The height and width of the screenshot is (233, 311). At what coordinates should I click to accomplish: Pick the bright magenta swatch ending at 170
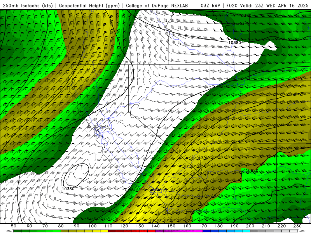[x=199, y=231]
